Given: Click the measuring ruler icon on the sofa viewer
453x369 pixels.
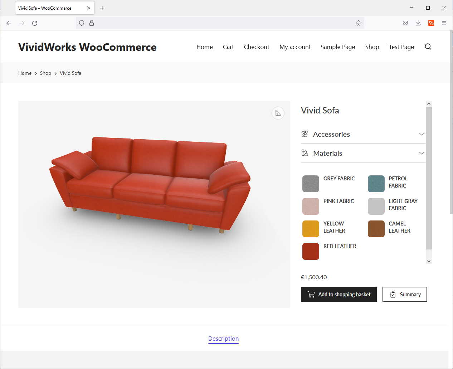Looking at the screenshot, I should (278, 113).
